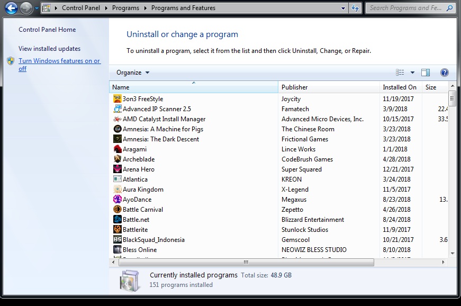Viewport: 461px width, 306px height.
Task: Click the shield icon for Windows features
Action: coord(11,61)
